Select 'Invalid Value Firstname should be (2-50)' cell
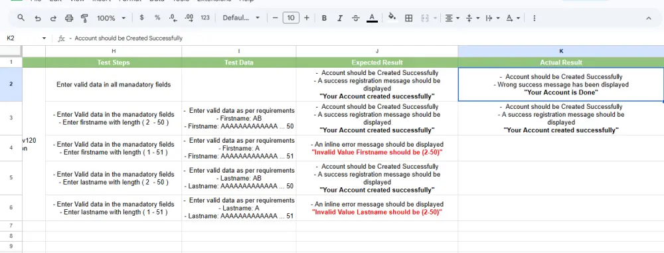664x253 pixels. pyautogui.click(x=377, y=148)
